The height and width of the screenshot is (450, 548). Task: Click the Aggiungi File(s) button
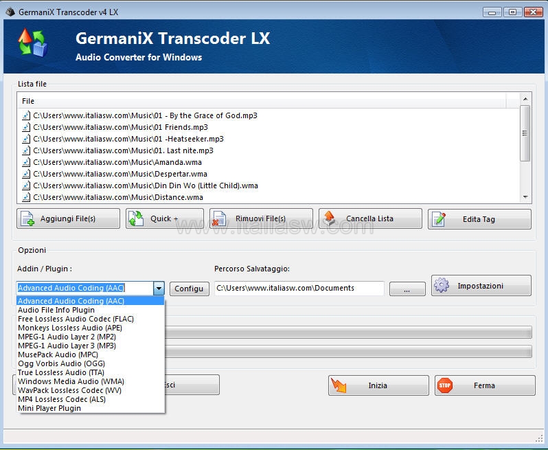68,218
